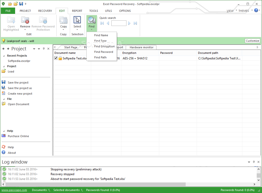Collapse the Help section in Project panel

tap(4, 131)
